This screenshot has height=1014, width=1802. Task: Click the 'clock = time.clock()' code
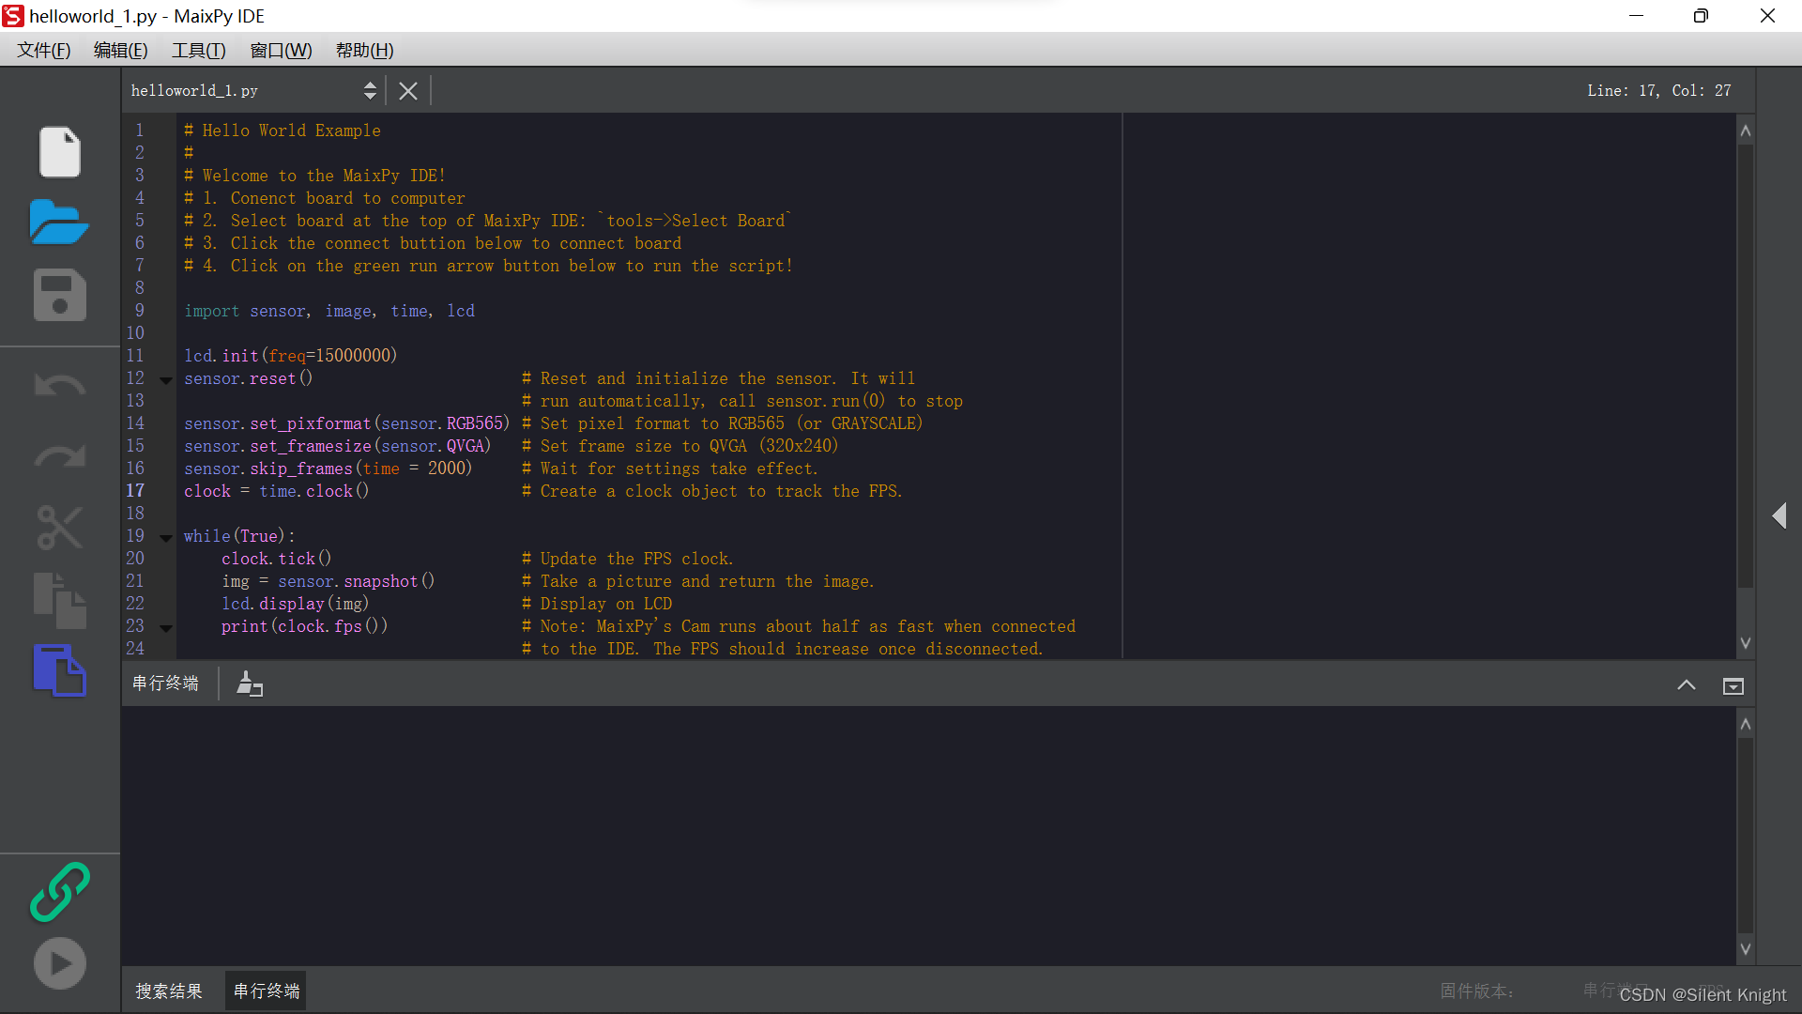277,491
